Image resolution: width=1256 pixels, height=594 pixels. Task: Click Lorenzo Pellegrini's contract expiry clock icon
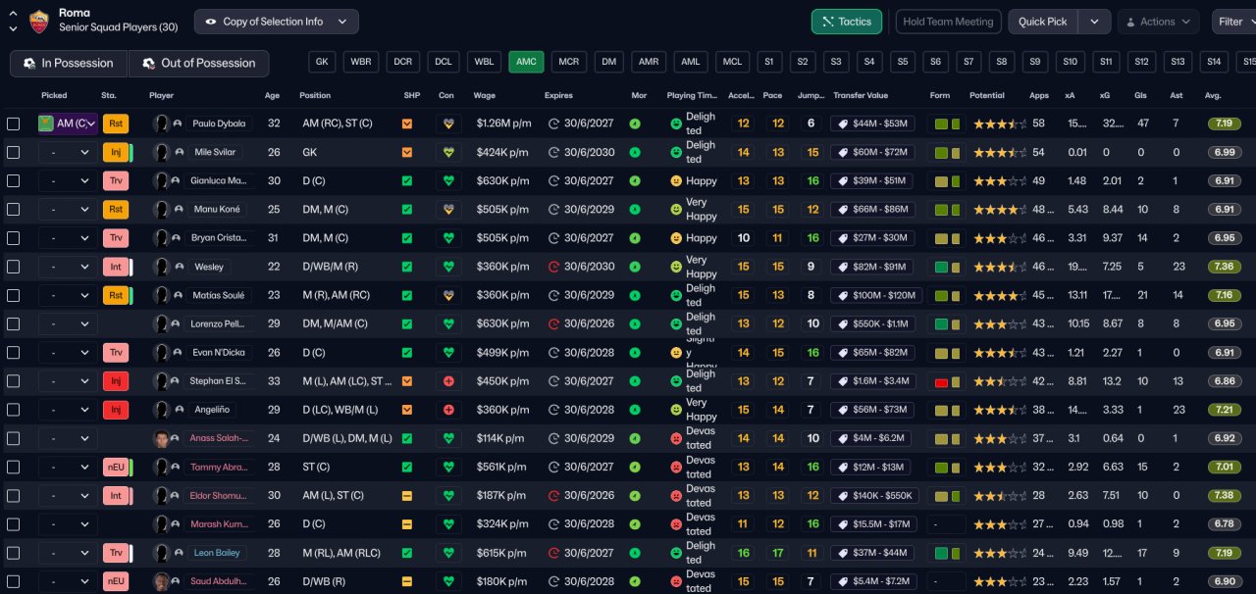554,323
